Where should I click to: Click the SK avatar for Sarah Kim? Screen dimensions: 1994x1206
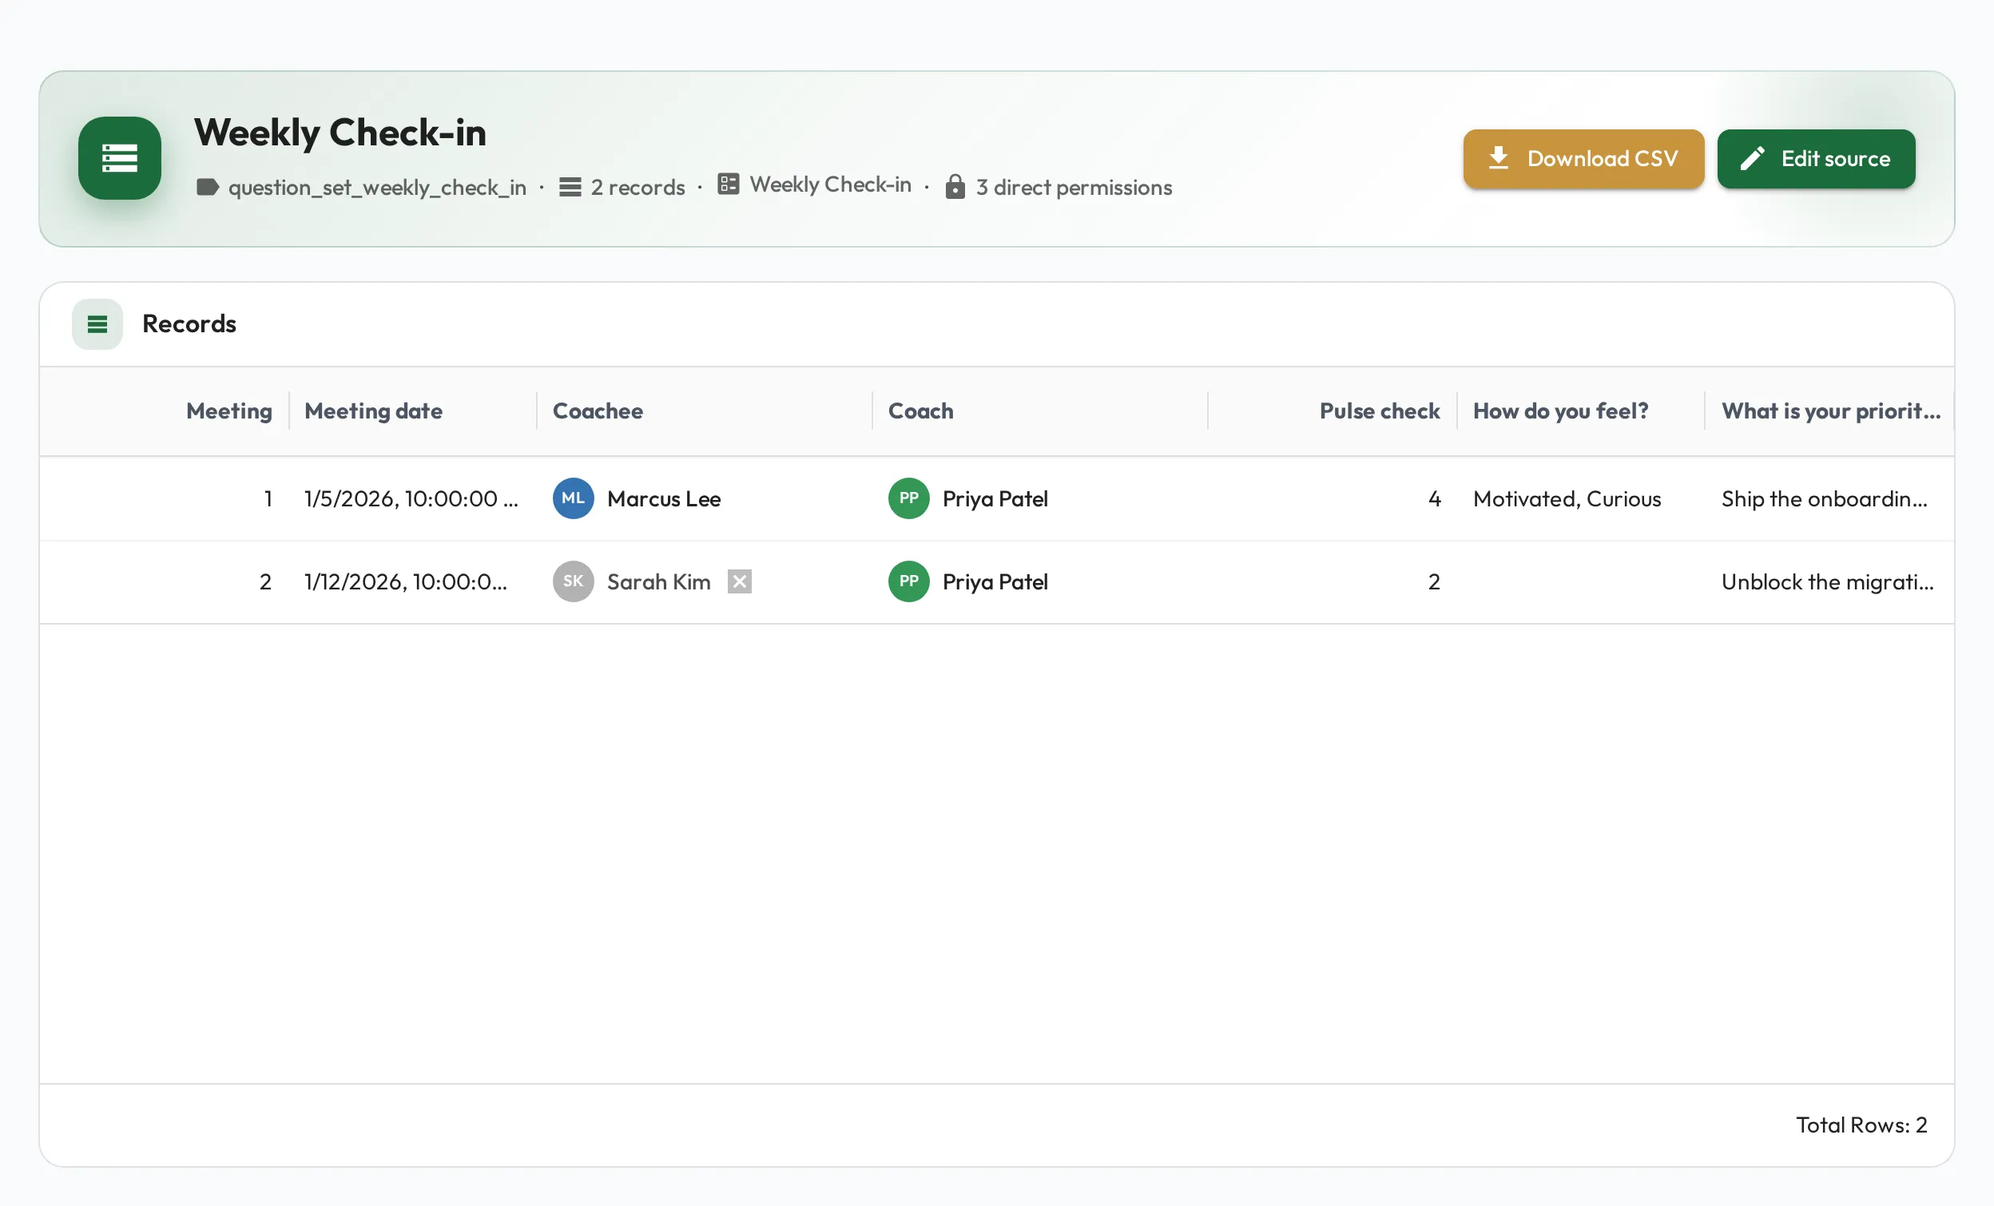point(573,581)
